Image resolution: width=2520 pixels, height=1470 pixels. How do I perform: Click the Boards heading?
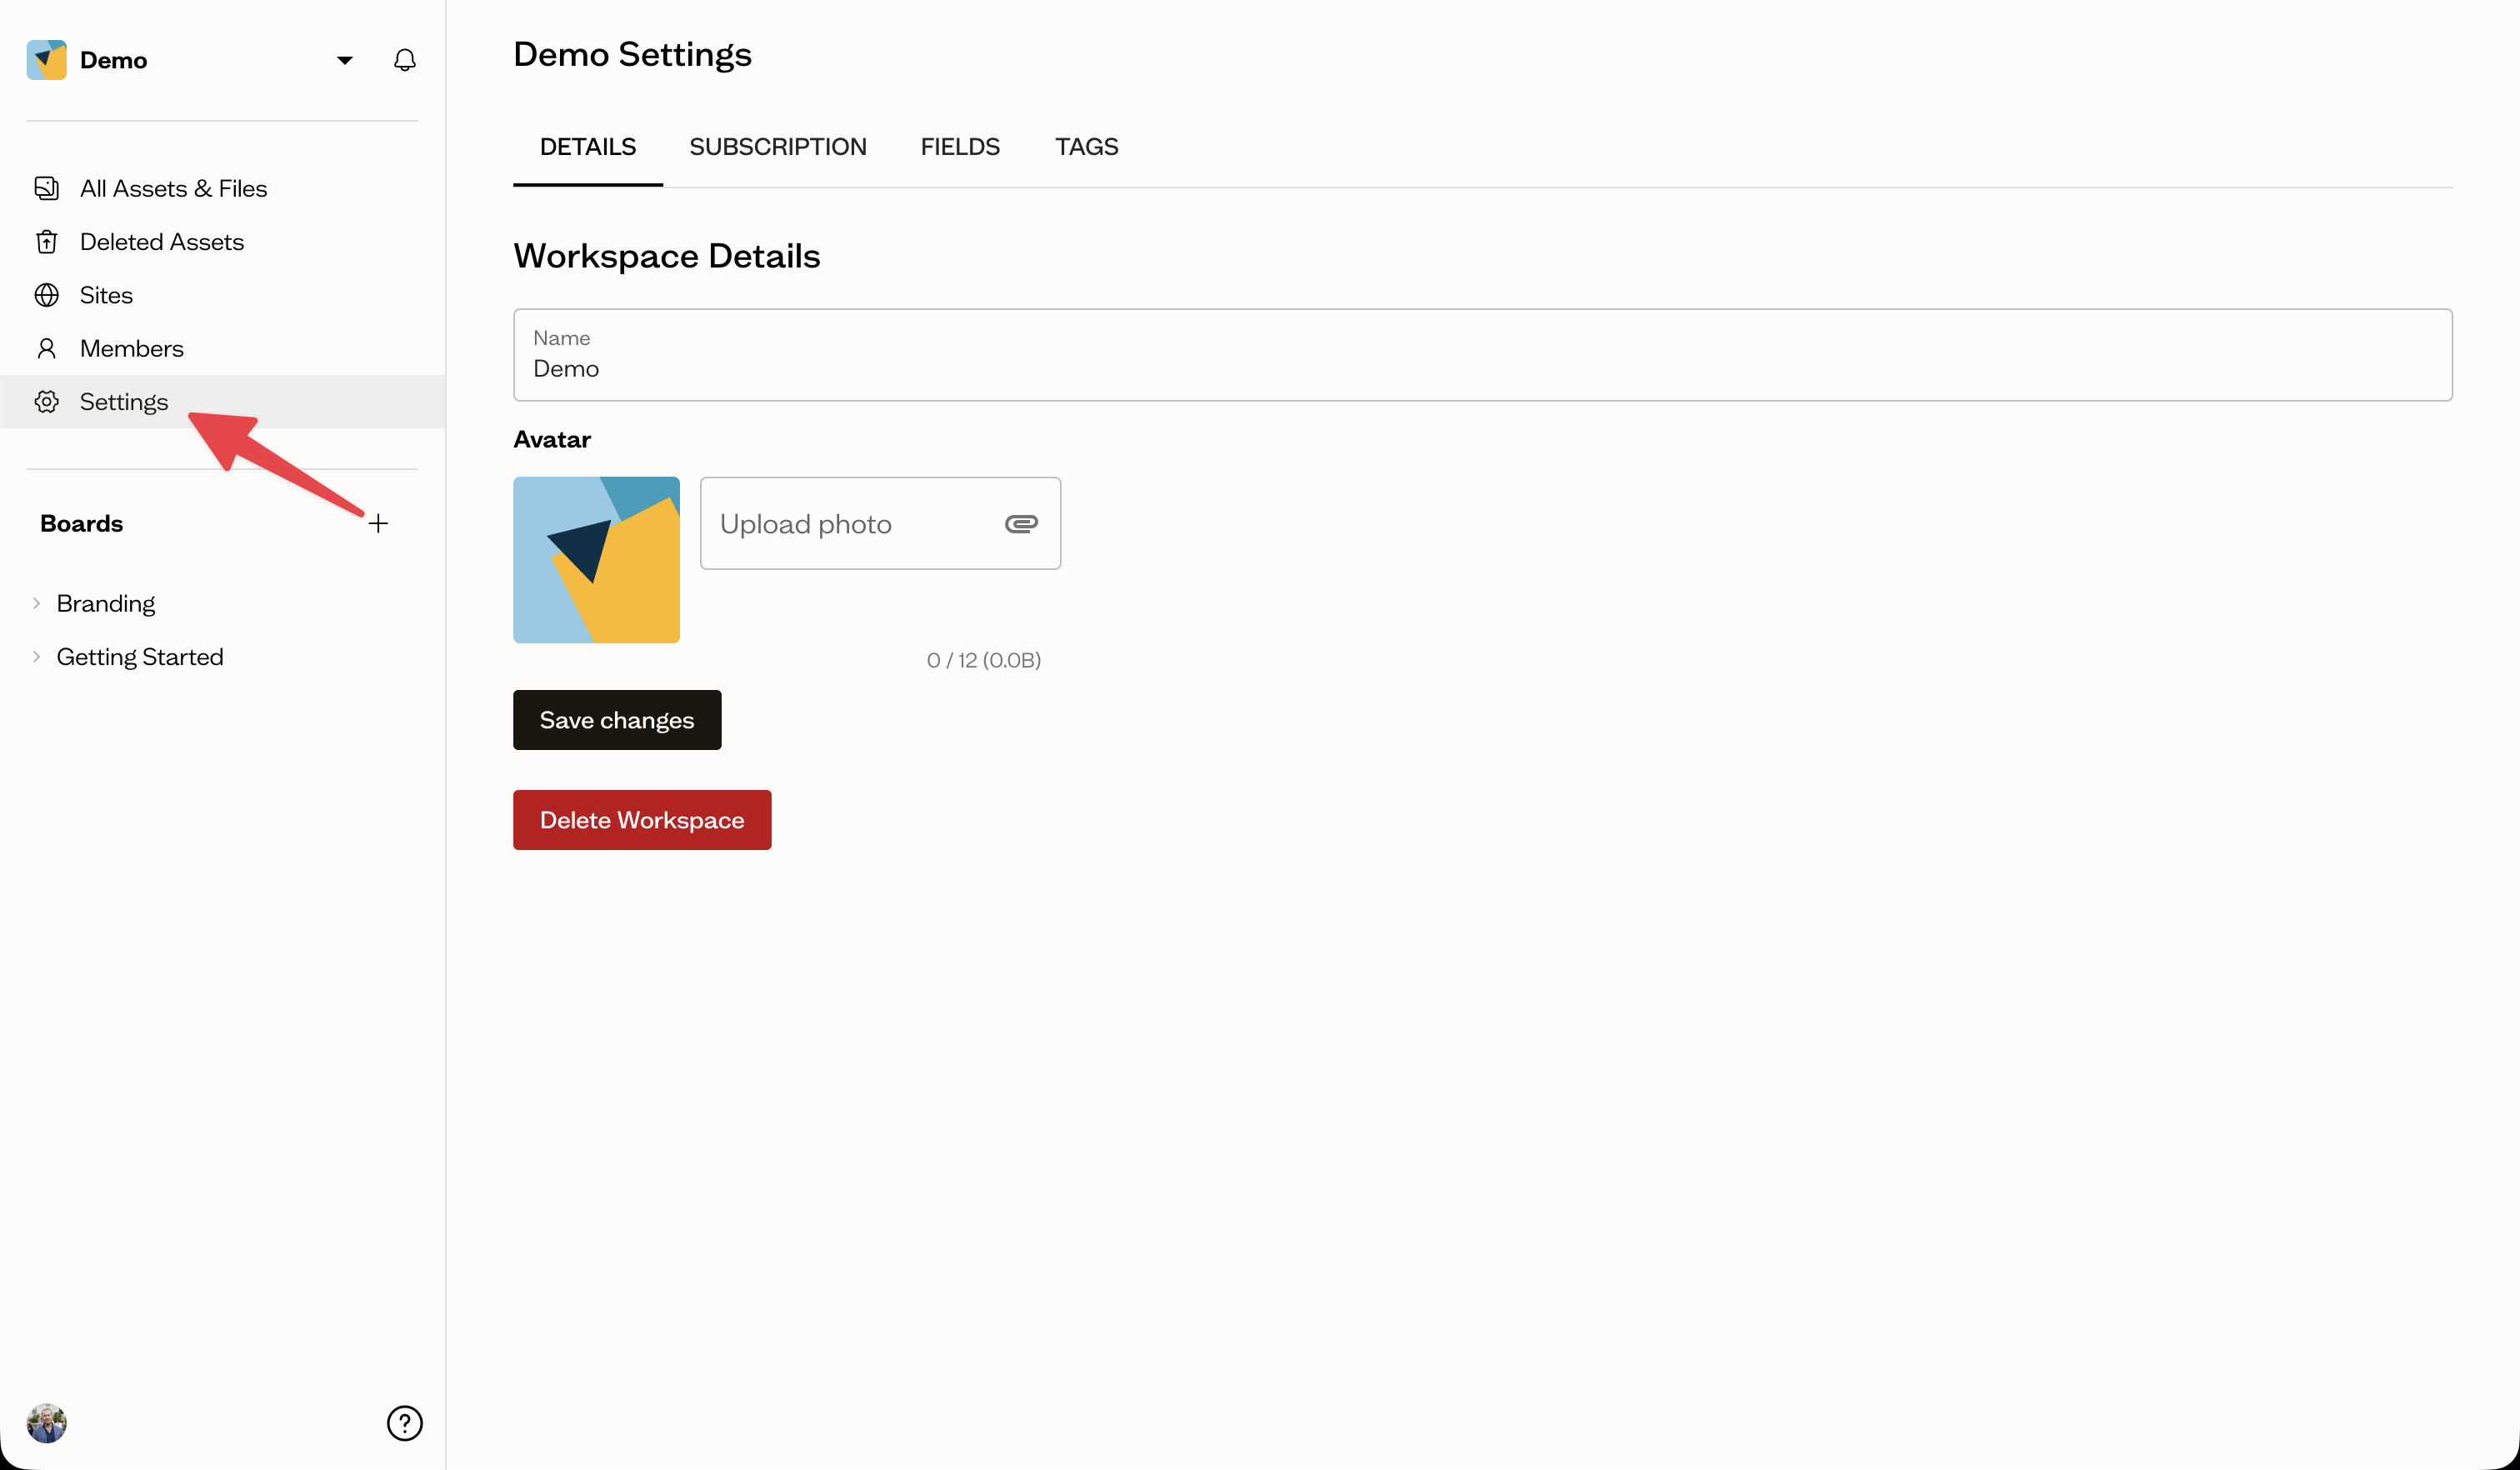pyautogui.click(x=82, y=523)
